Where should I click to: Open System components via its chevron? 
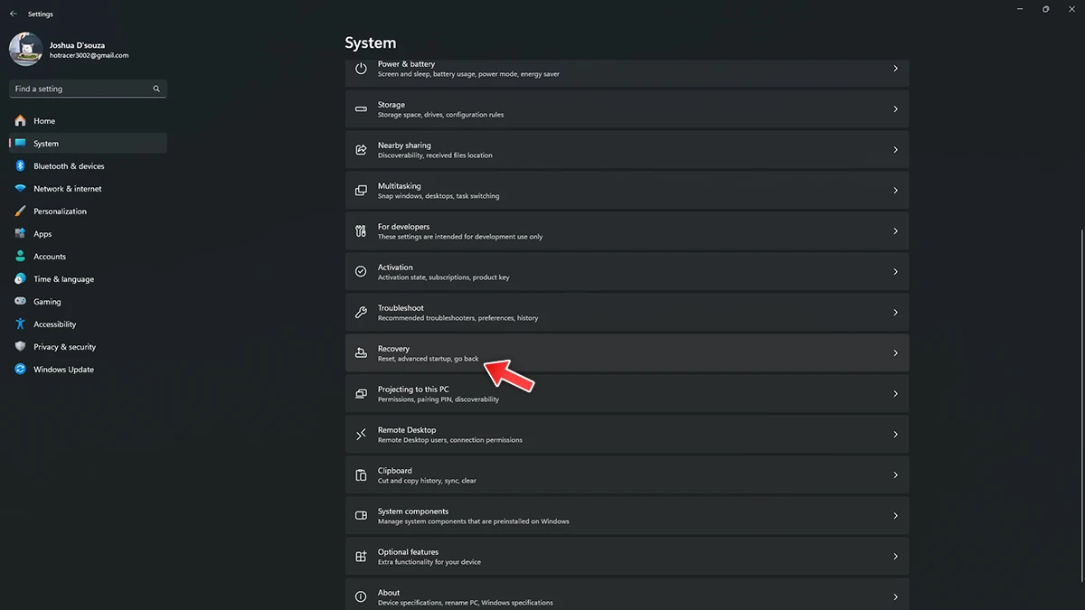(895, 515)
